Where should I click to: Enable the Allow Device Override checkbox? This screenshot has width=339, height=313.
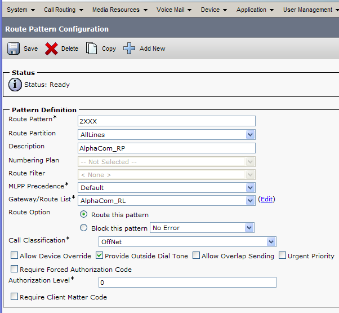point(14,256)
